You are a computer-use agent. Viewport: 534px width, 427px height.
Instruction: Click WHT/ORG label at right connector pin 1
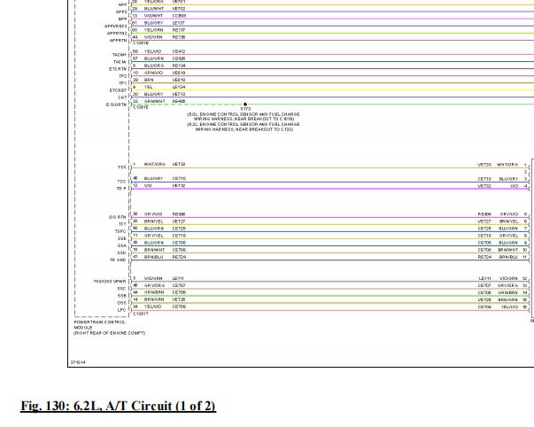coord(507,165)
